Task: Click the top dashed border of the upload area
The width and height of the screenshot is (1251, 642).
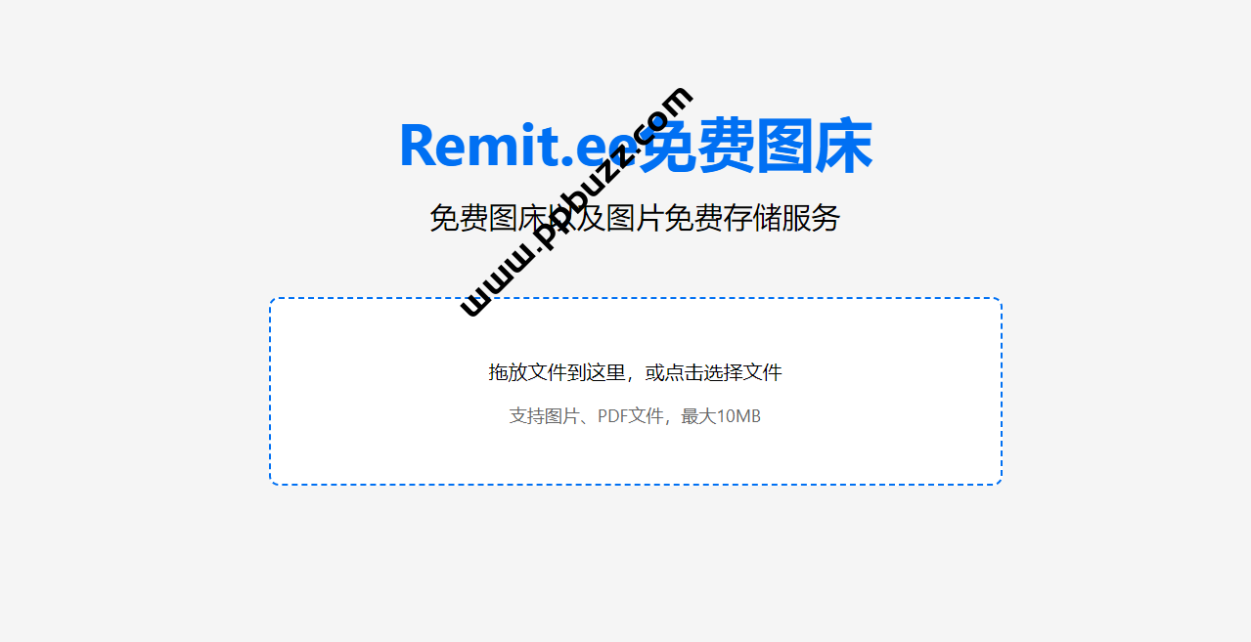Action: pos(636,299)
